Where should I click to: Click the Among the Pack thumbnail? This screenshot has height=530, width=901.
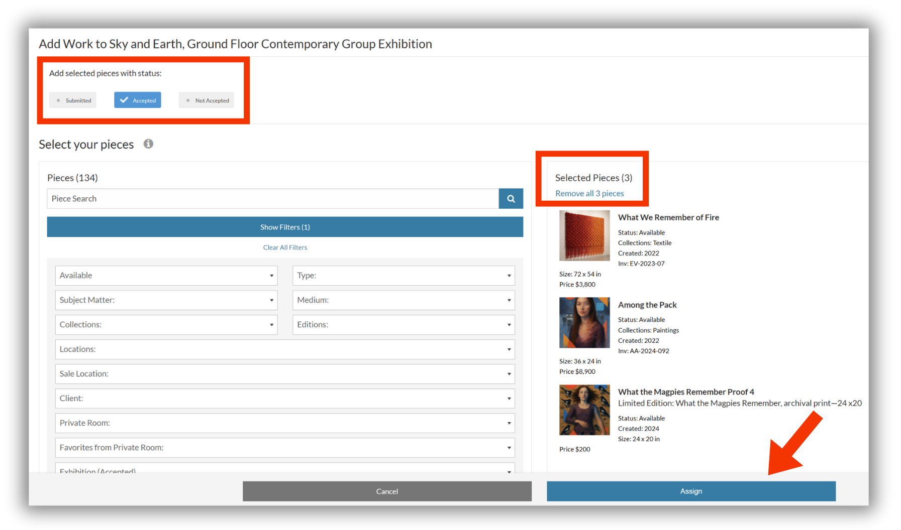584,323
